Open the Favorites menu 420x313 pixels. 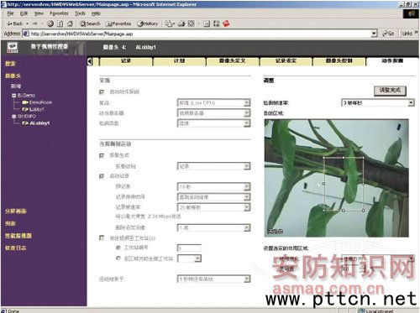pyautogui.click(x=59, y=13)
